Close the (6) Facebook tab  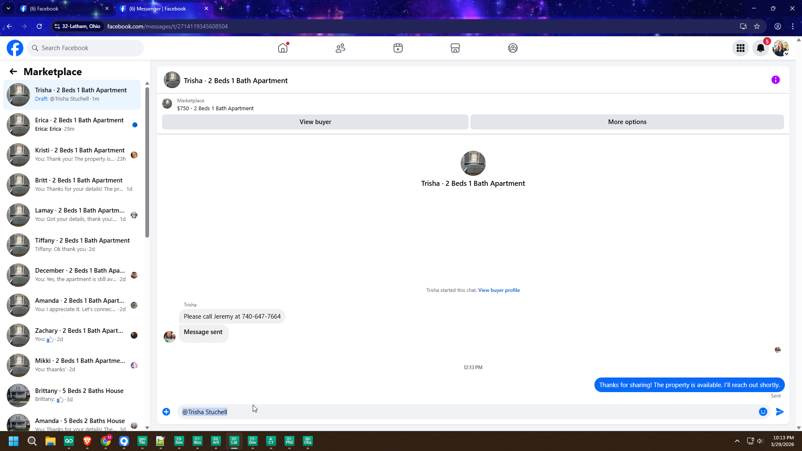pos(107,8)
